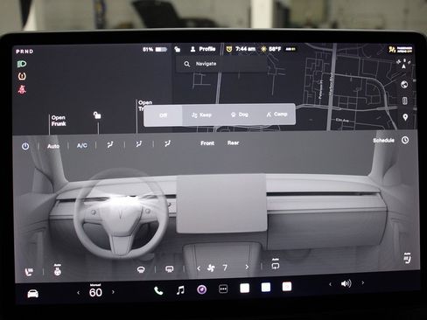427x320 pixels.
Task: Select Off climate keep mode
Action: point(163,115)
